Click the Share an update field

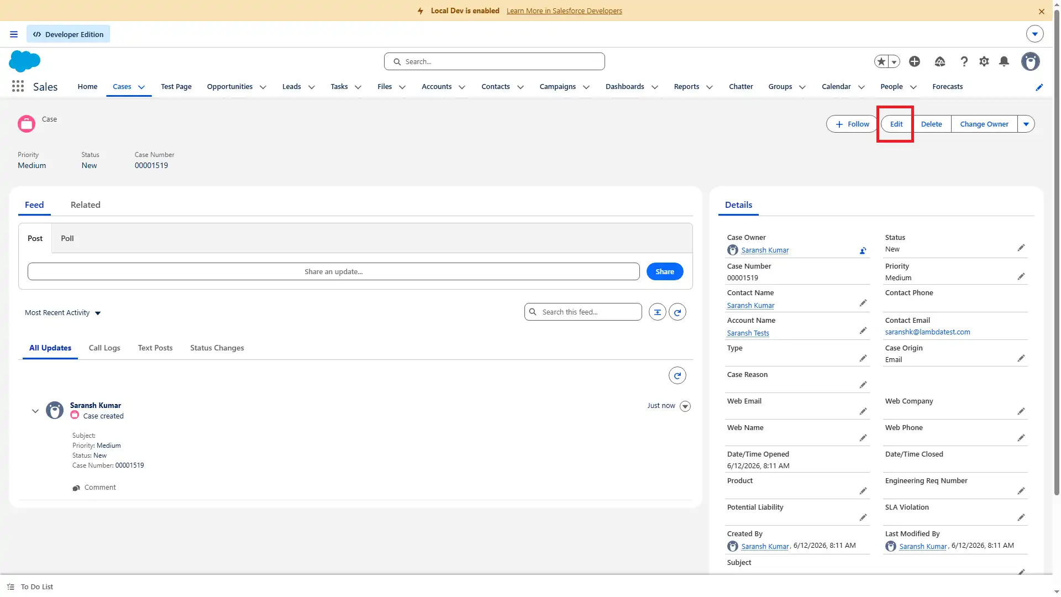(334, 272)
